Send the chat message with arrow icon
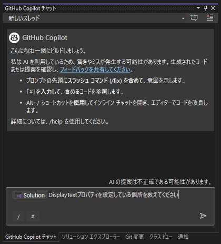 (x=203, y=216)
